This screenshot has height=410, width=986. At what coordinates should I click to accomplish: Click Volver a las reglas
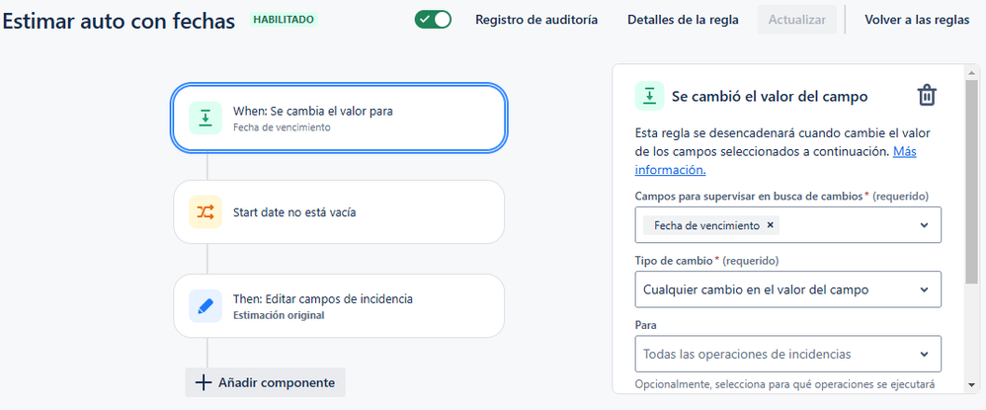[917, 20]
